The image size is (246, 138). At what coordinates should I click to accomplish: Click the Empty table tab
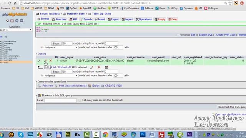coord(160,19)
